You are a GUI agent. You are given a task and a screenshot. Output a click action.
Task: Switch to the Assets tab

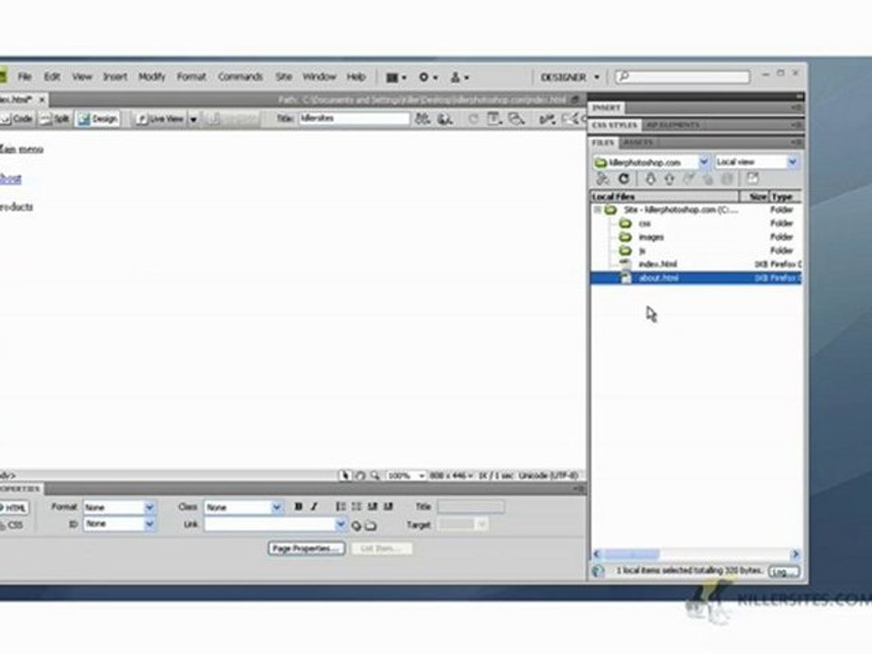point(638,143)
